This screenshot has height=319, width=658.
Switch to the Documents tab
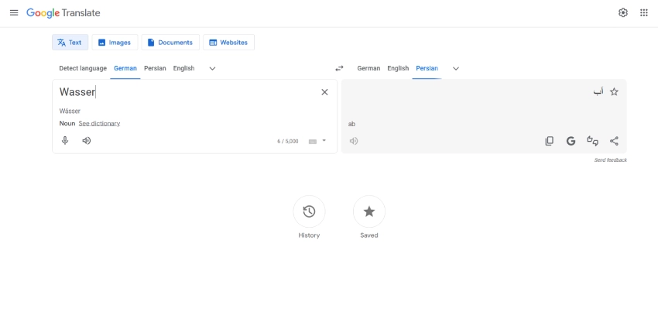point(170,43)
